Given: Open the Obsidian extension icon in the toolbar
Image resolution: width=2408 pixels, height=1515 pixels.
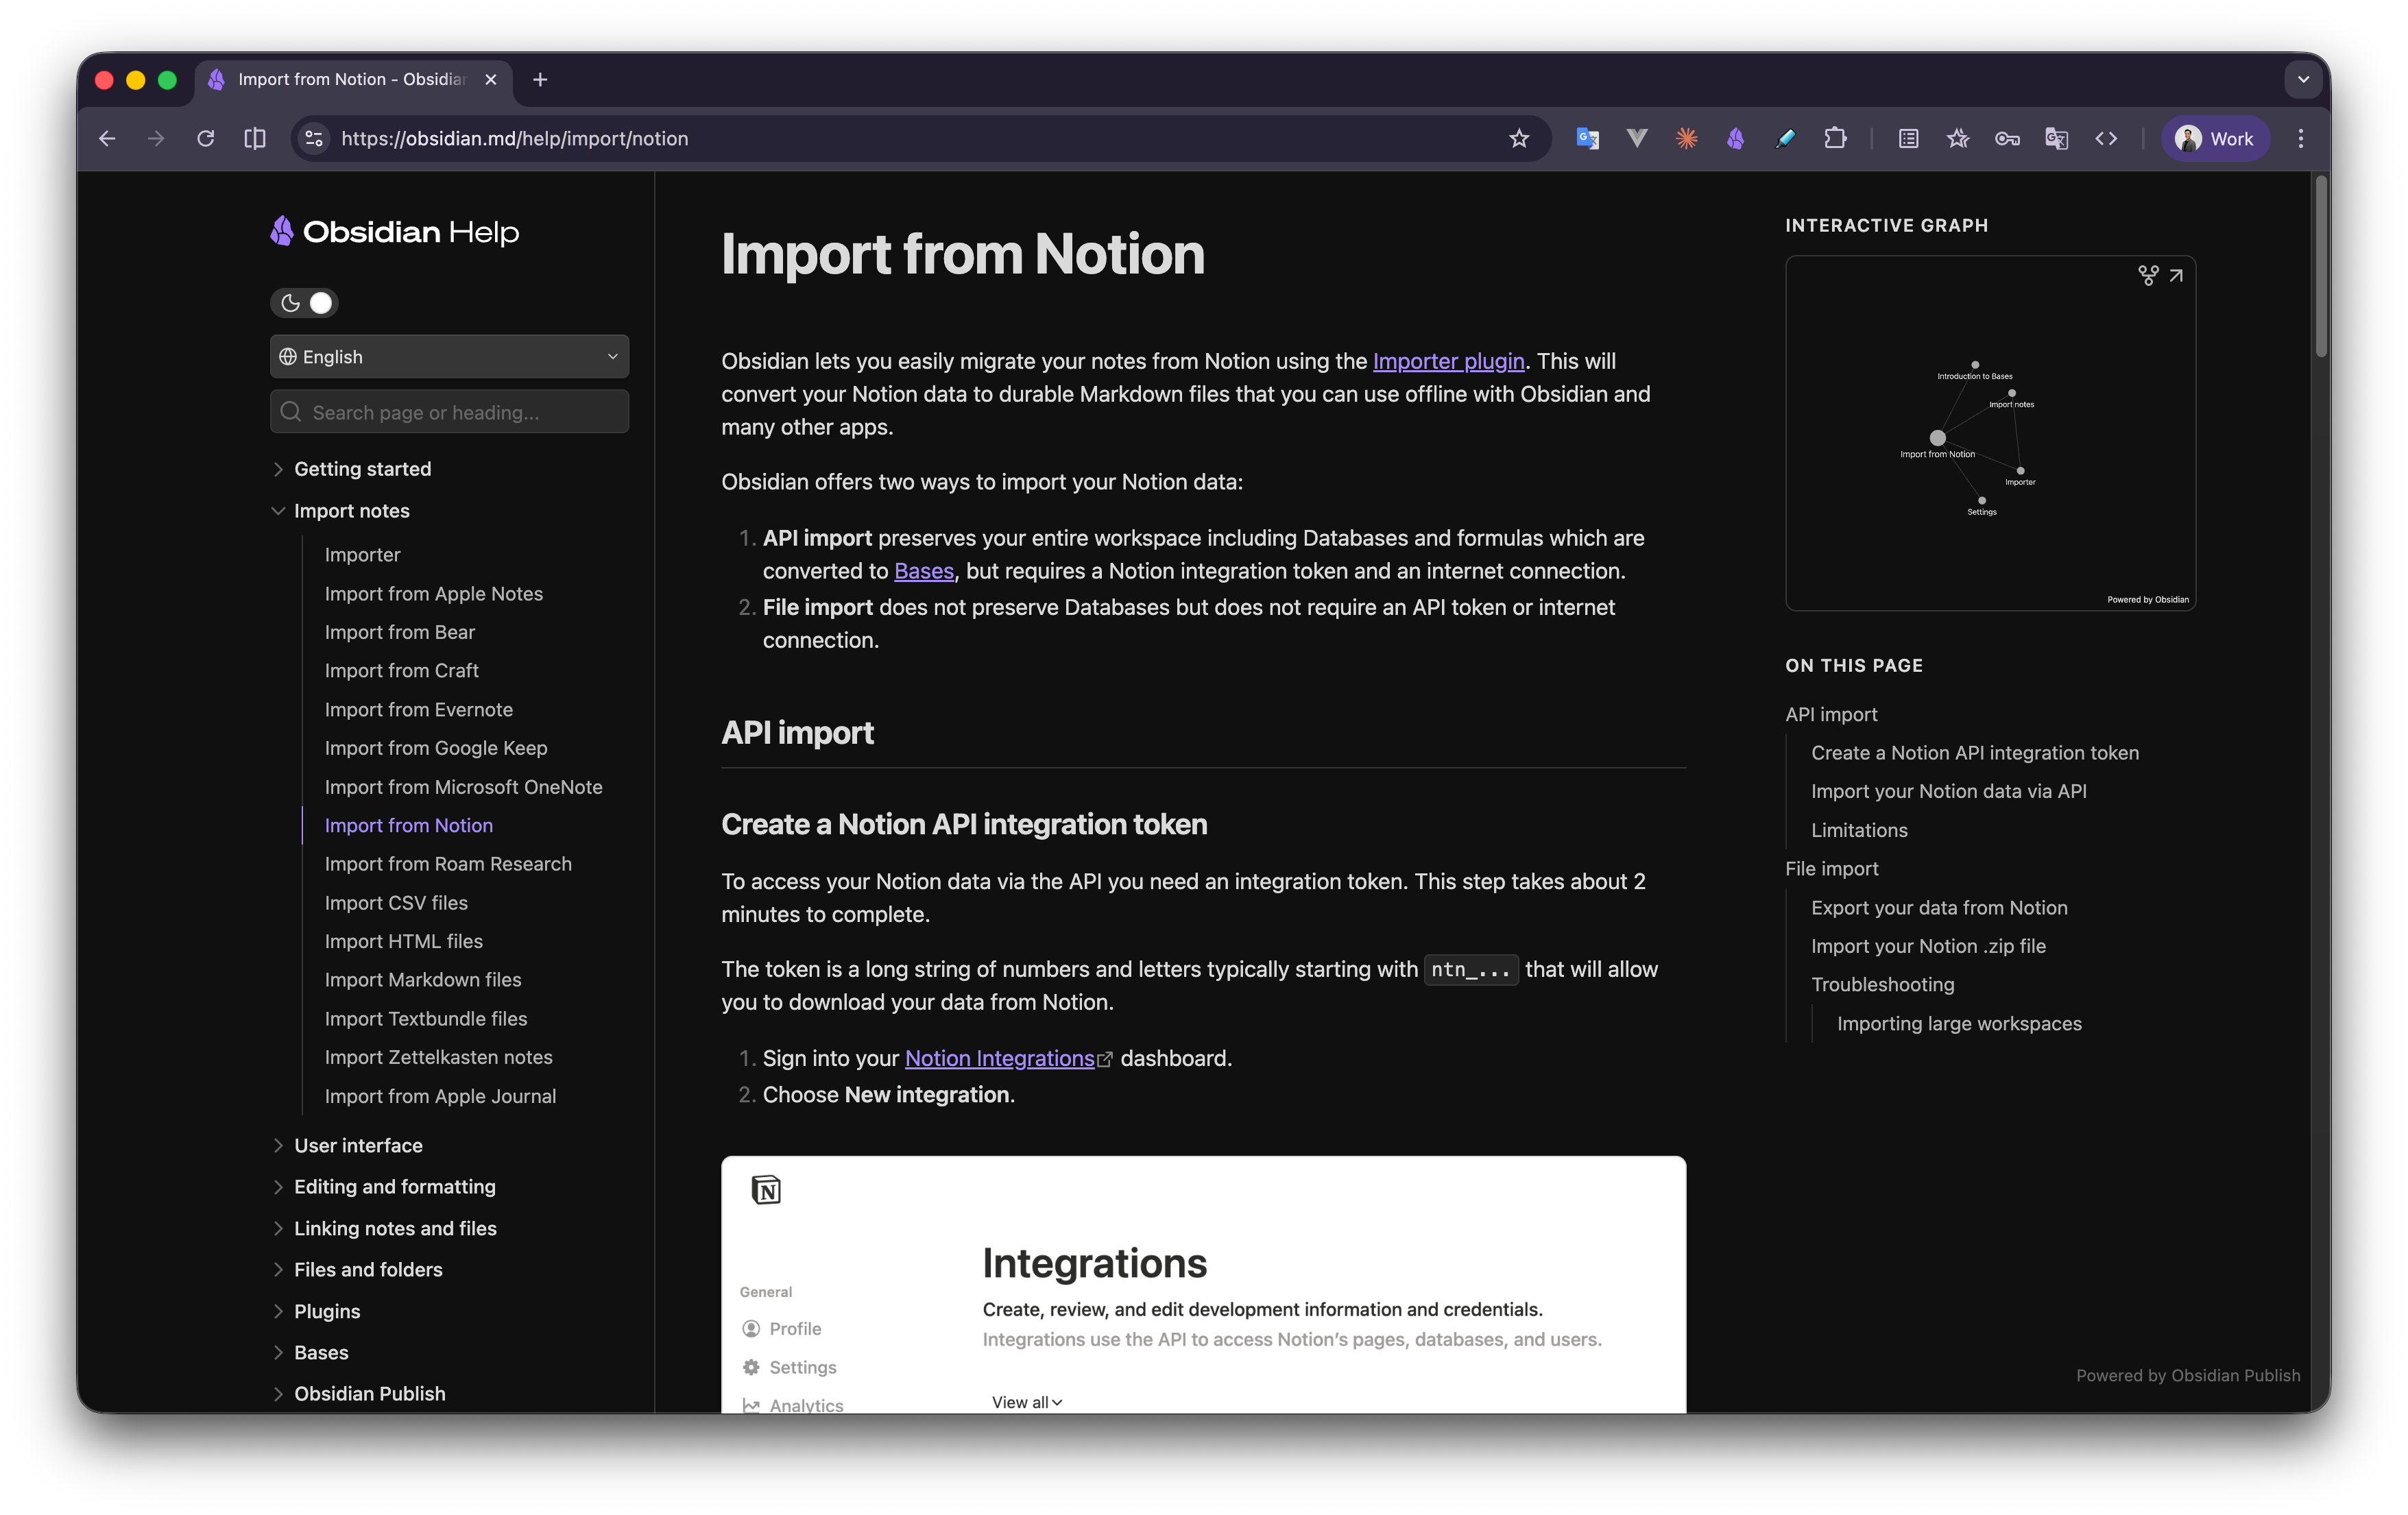Looking at the screenshot, I should point(1736,139).
